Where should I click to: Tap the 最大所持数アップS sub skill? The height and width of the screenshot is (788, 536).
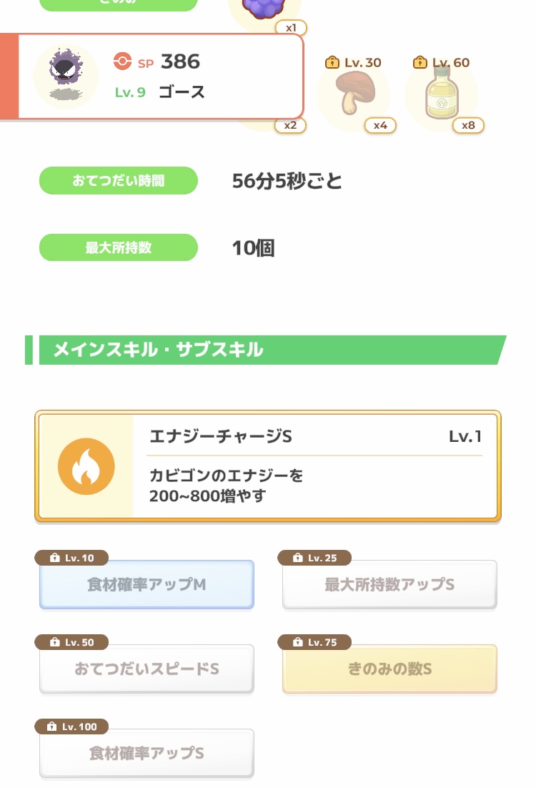[x=389, y=585]
